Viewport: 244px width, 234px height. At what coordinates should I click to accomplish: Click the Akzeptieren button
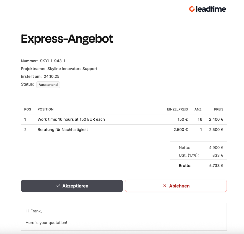[x=72, y=186]
